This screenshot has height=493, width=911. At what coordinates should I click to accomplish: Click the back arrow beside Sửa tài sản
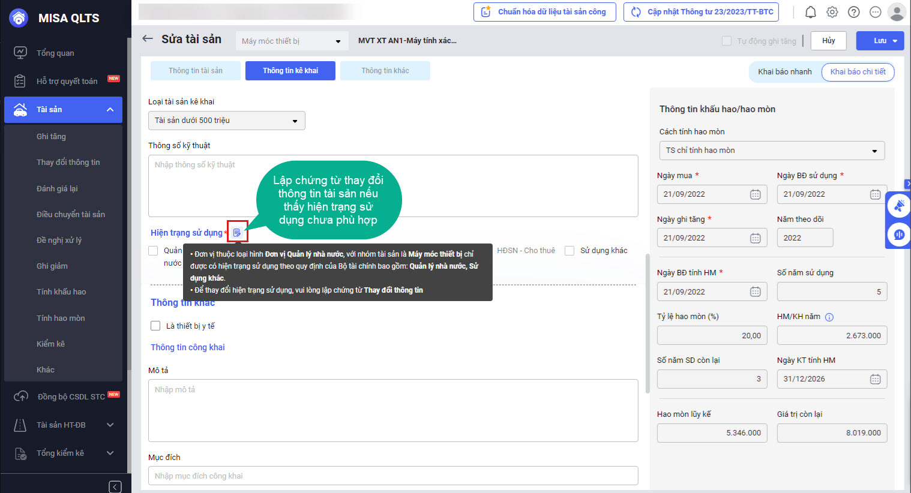pyautogui.click(x=148, y=39)
